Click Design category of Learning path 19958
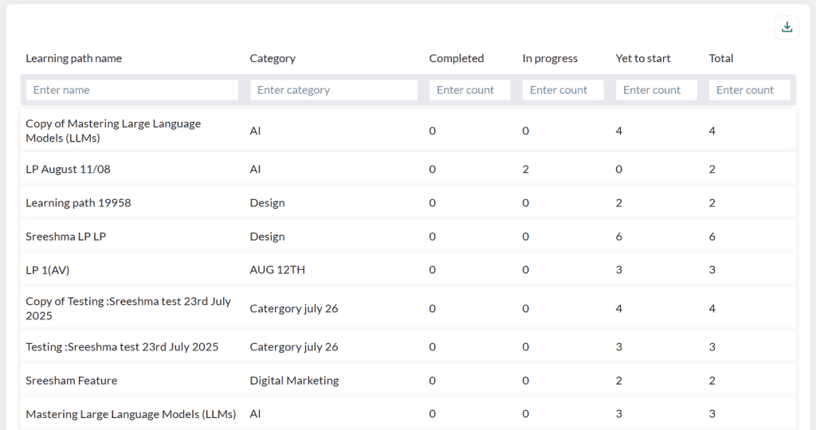 click(x=267, y=203)
